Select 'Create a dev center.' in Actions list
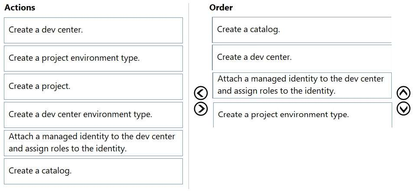The image size is (416, 193). 93,30
